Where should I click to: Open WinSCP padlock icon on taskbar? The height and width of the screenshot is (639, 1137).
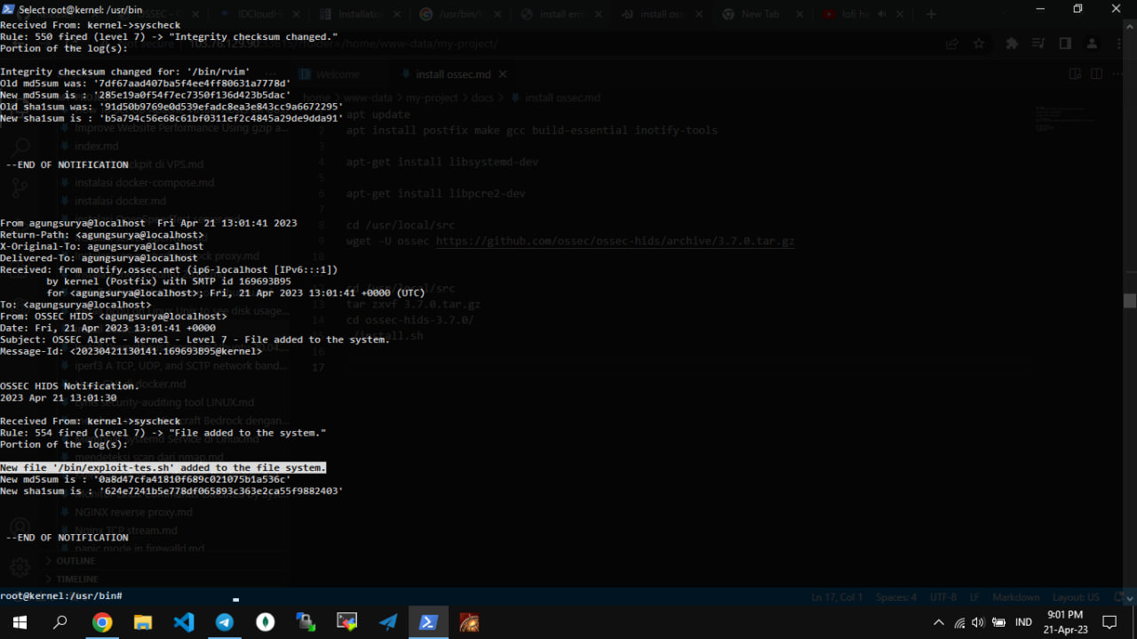pyautogui.click(x=306, y=622)
